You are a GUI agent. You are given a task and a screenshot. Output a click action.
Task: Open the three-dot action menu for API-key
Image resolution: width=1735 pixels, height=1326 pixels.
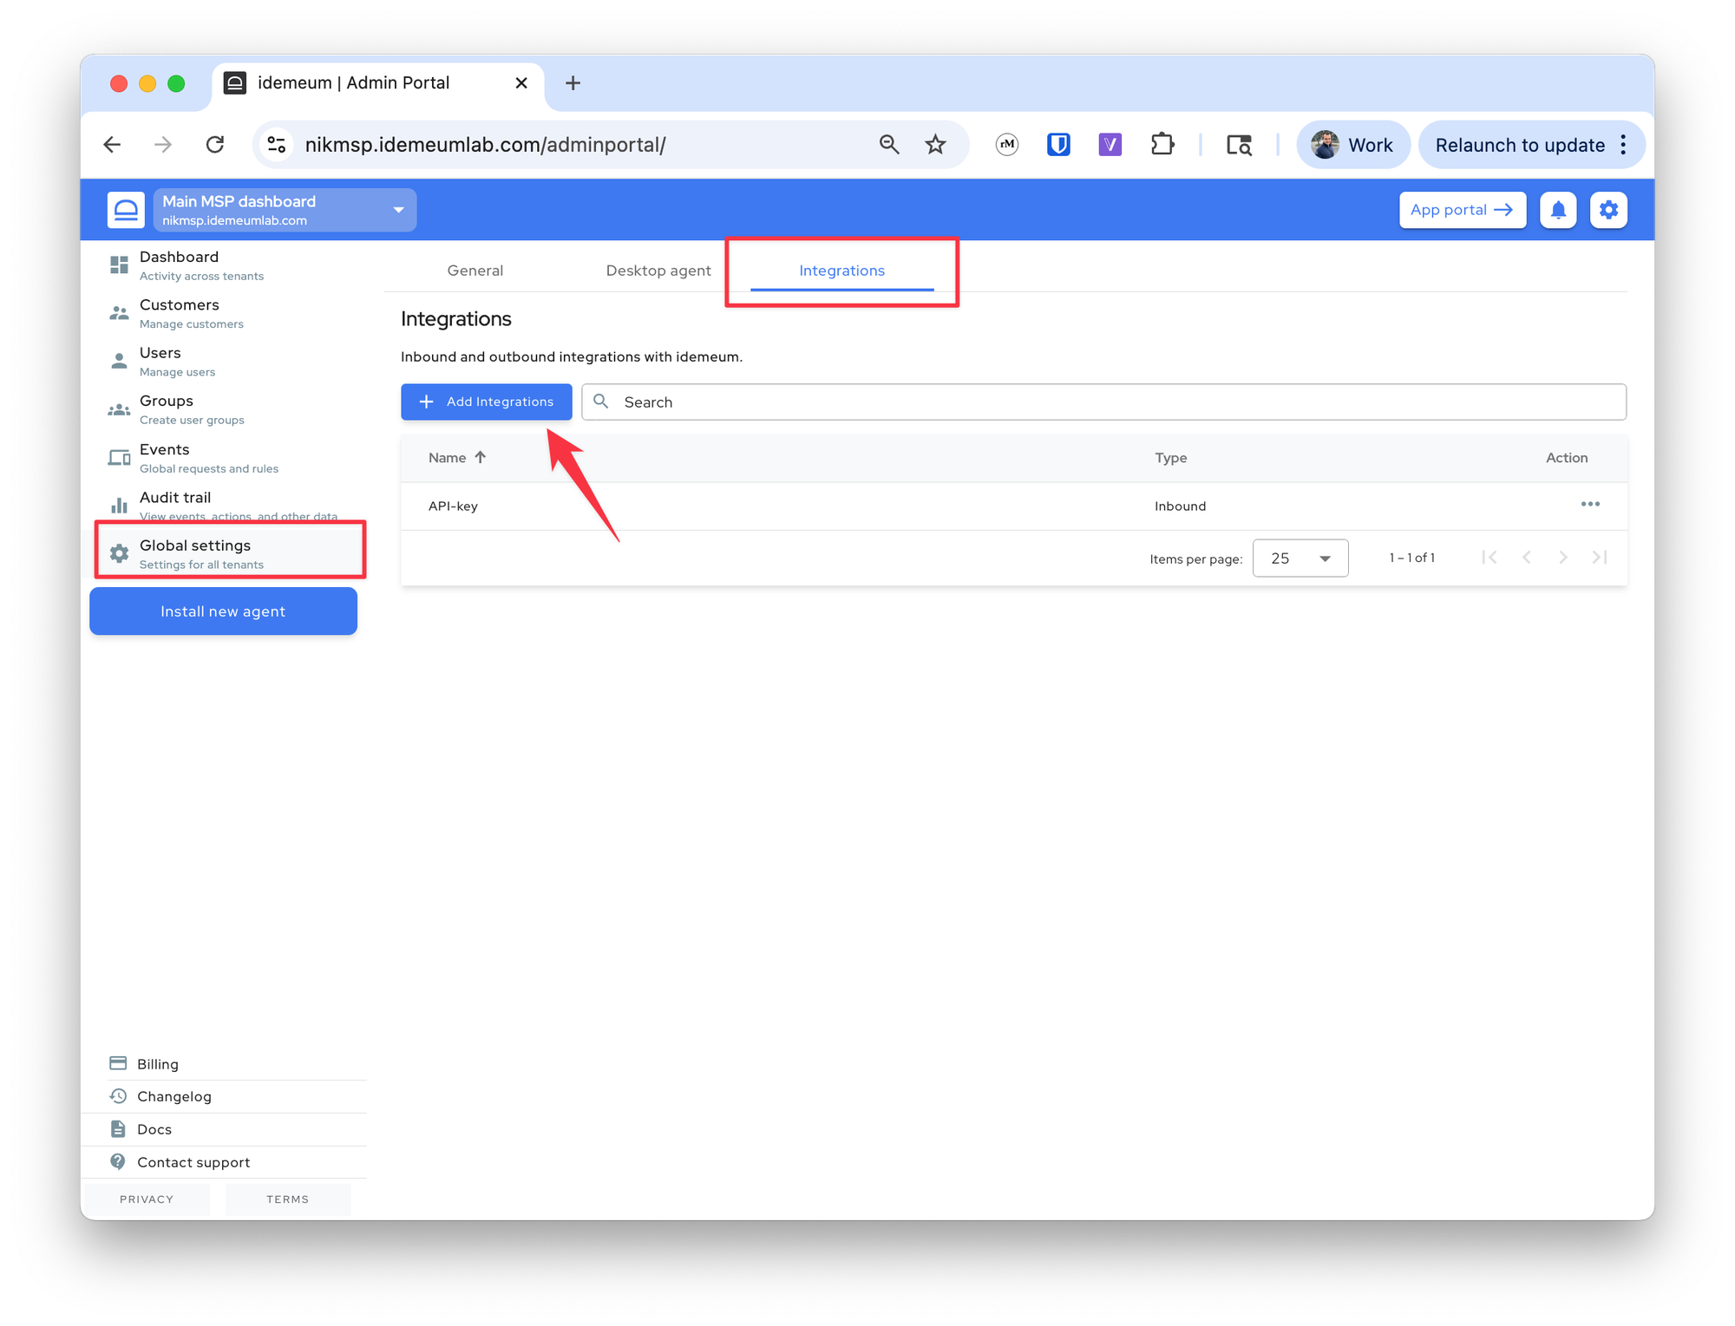(x=1590, y=505)
